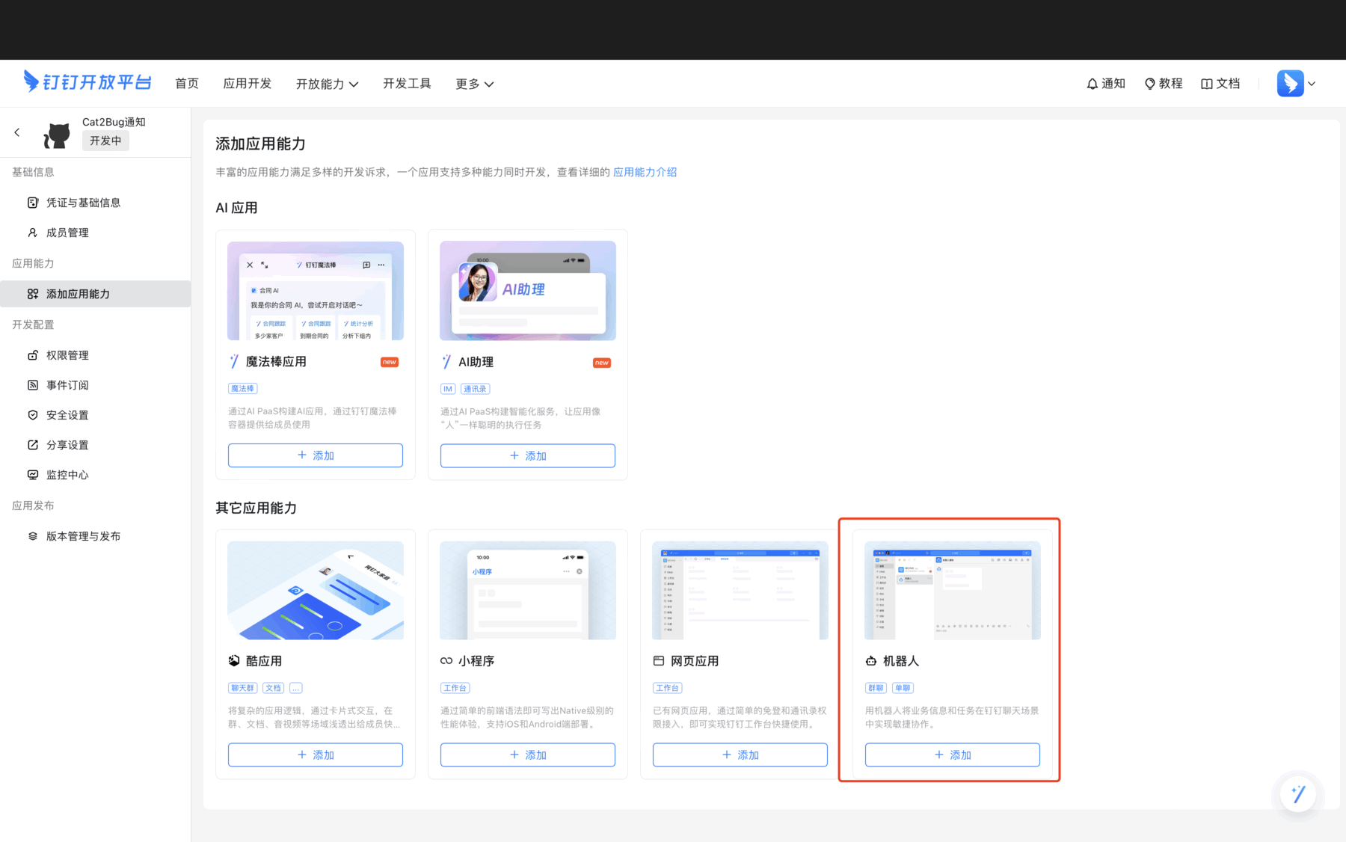Click the 工作台 tag on 小程序

tap(455, 688)
